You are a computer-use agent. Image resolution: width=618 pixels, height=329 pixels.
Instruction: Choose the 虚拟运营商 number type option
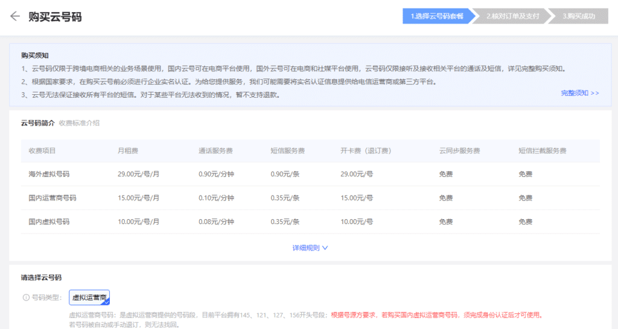89,298
